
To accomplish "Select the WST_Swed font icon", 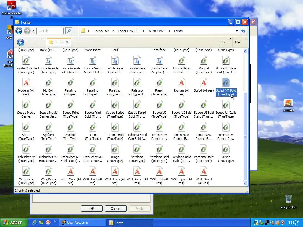I will (204, 172).
